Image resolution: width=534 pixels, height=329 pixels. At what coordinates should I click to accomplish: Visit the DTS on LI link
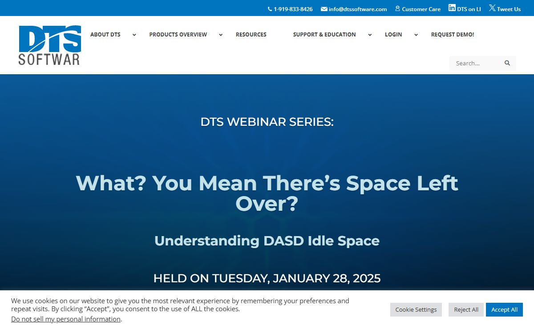469,9
